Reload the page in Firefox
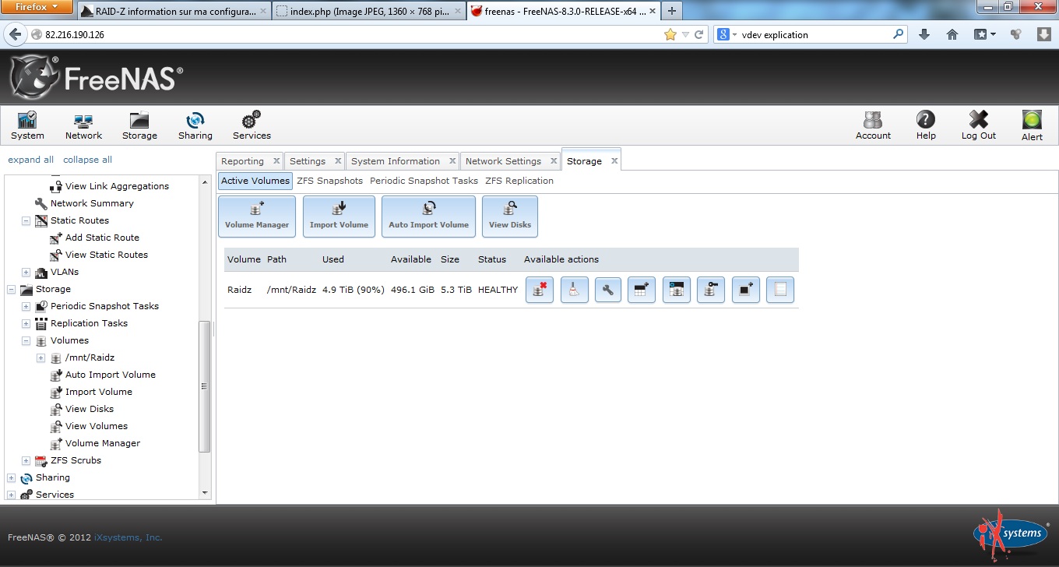Image resolution: width=1059 pixels, height=567 pixels. click(x=699, y=34)
